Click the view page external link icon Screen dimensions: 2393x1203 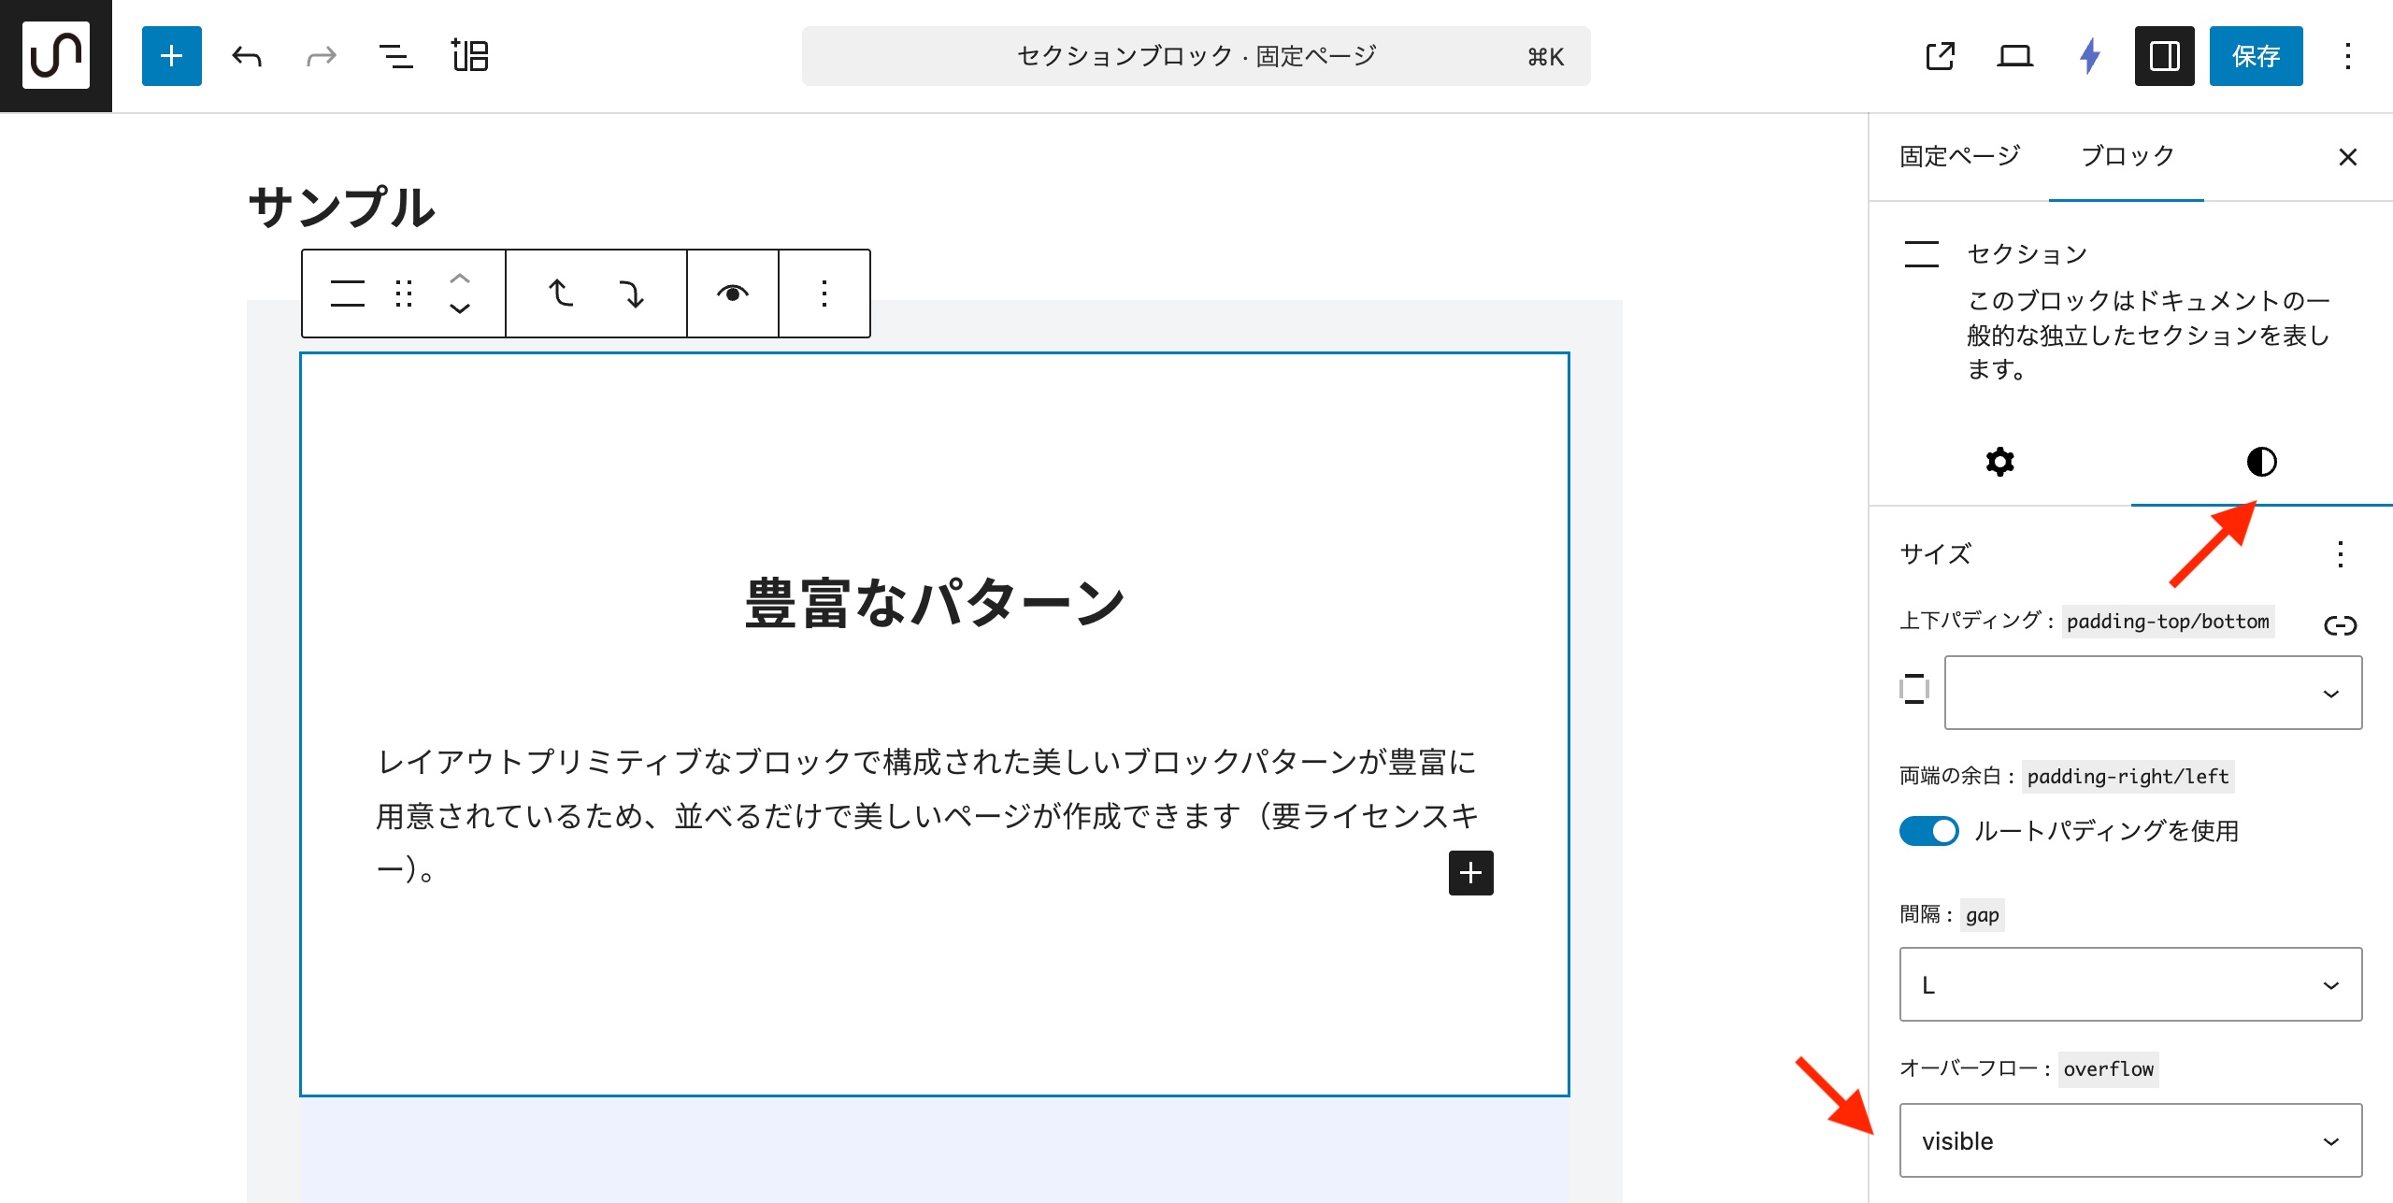click(1940, 56)
